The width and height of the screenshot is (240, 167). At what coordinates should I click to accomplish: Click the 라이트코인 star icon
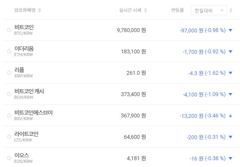(x=9, y=137)
